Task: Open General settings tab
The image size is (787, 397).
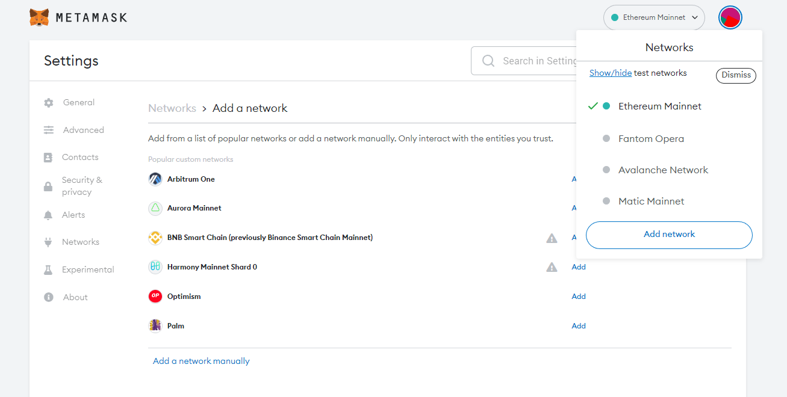Action: point(79,103)
